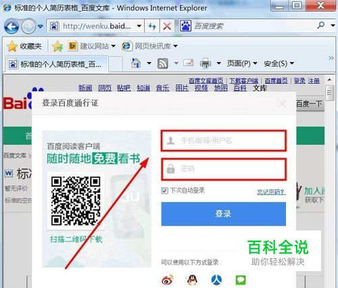This screenshot has width=338, height=288.
Task: Toggle the 下次自动登录 checkbox
Action: pos(165,191)
